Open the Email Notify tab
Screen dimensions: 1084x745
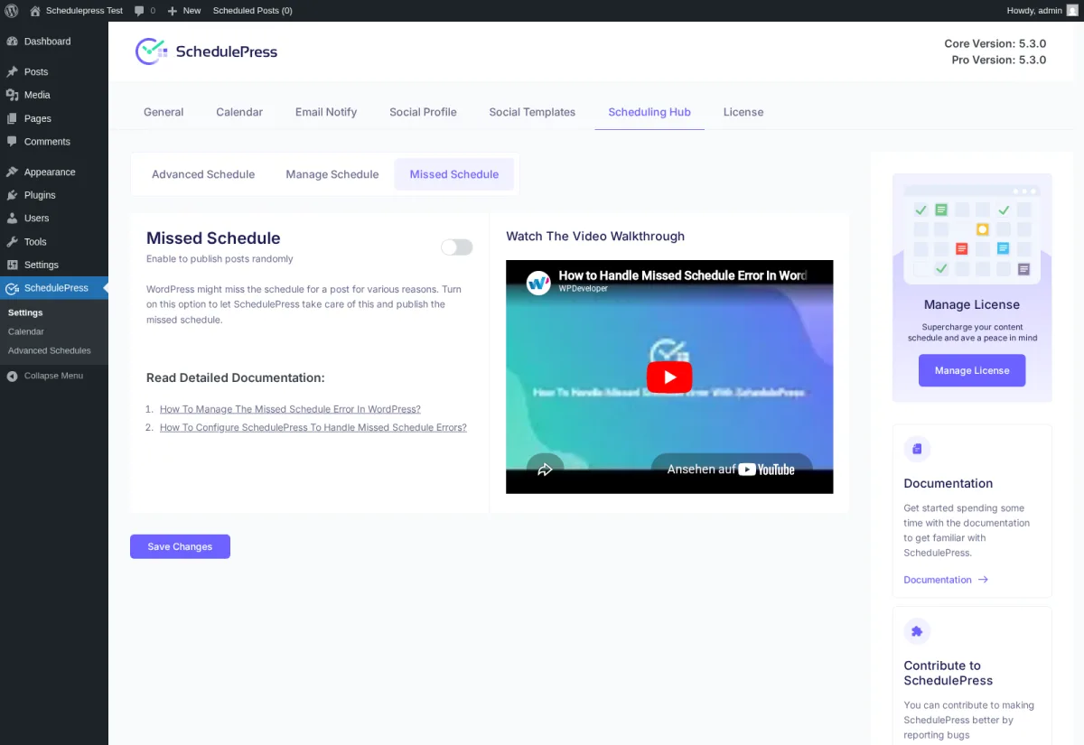(326, 112)
